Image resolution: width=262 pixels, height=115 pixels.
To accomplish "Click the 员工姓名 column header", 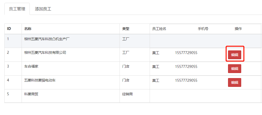I will click(159, 29).
